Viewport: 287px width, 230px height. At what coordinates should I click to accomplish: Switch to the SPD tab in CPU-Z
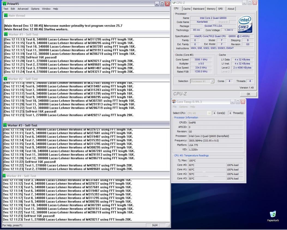tap(220, 9)
